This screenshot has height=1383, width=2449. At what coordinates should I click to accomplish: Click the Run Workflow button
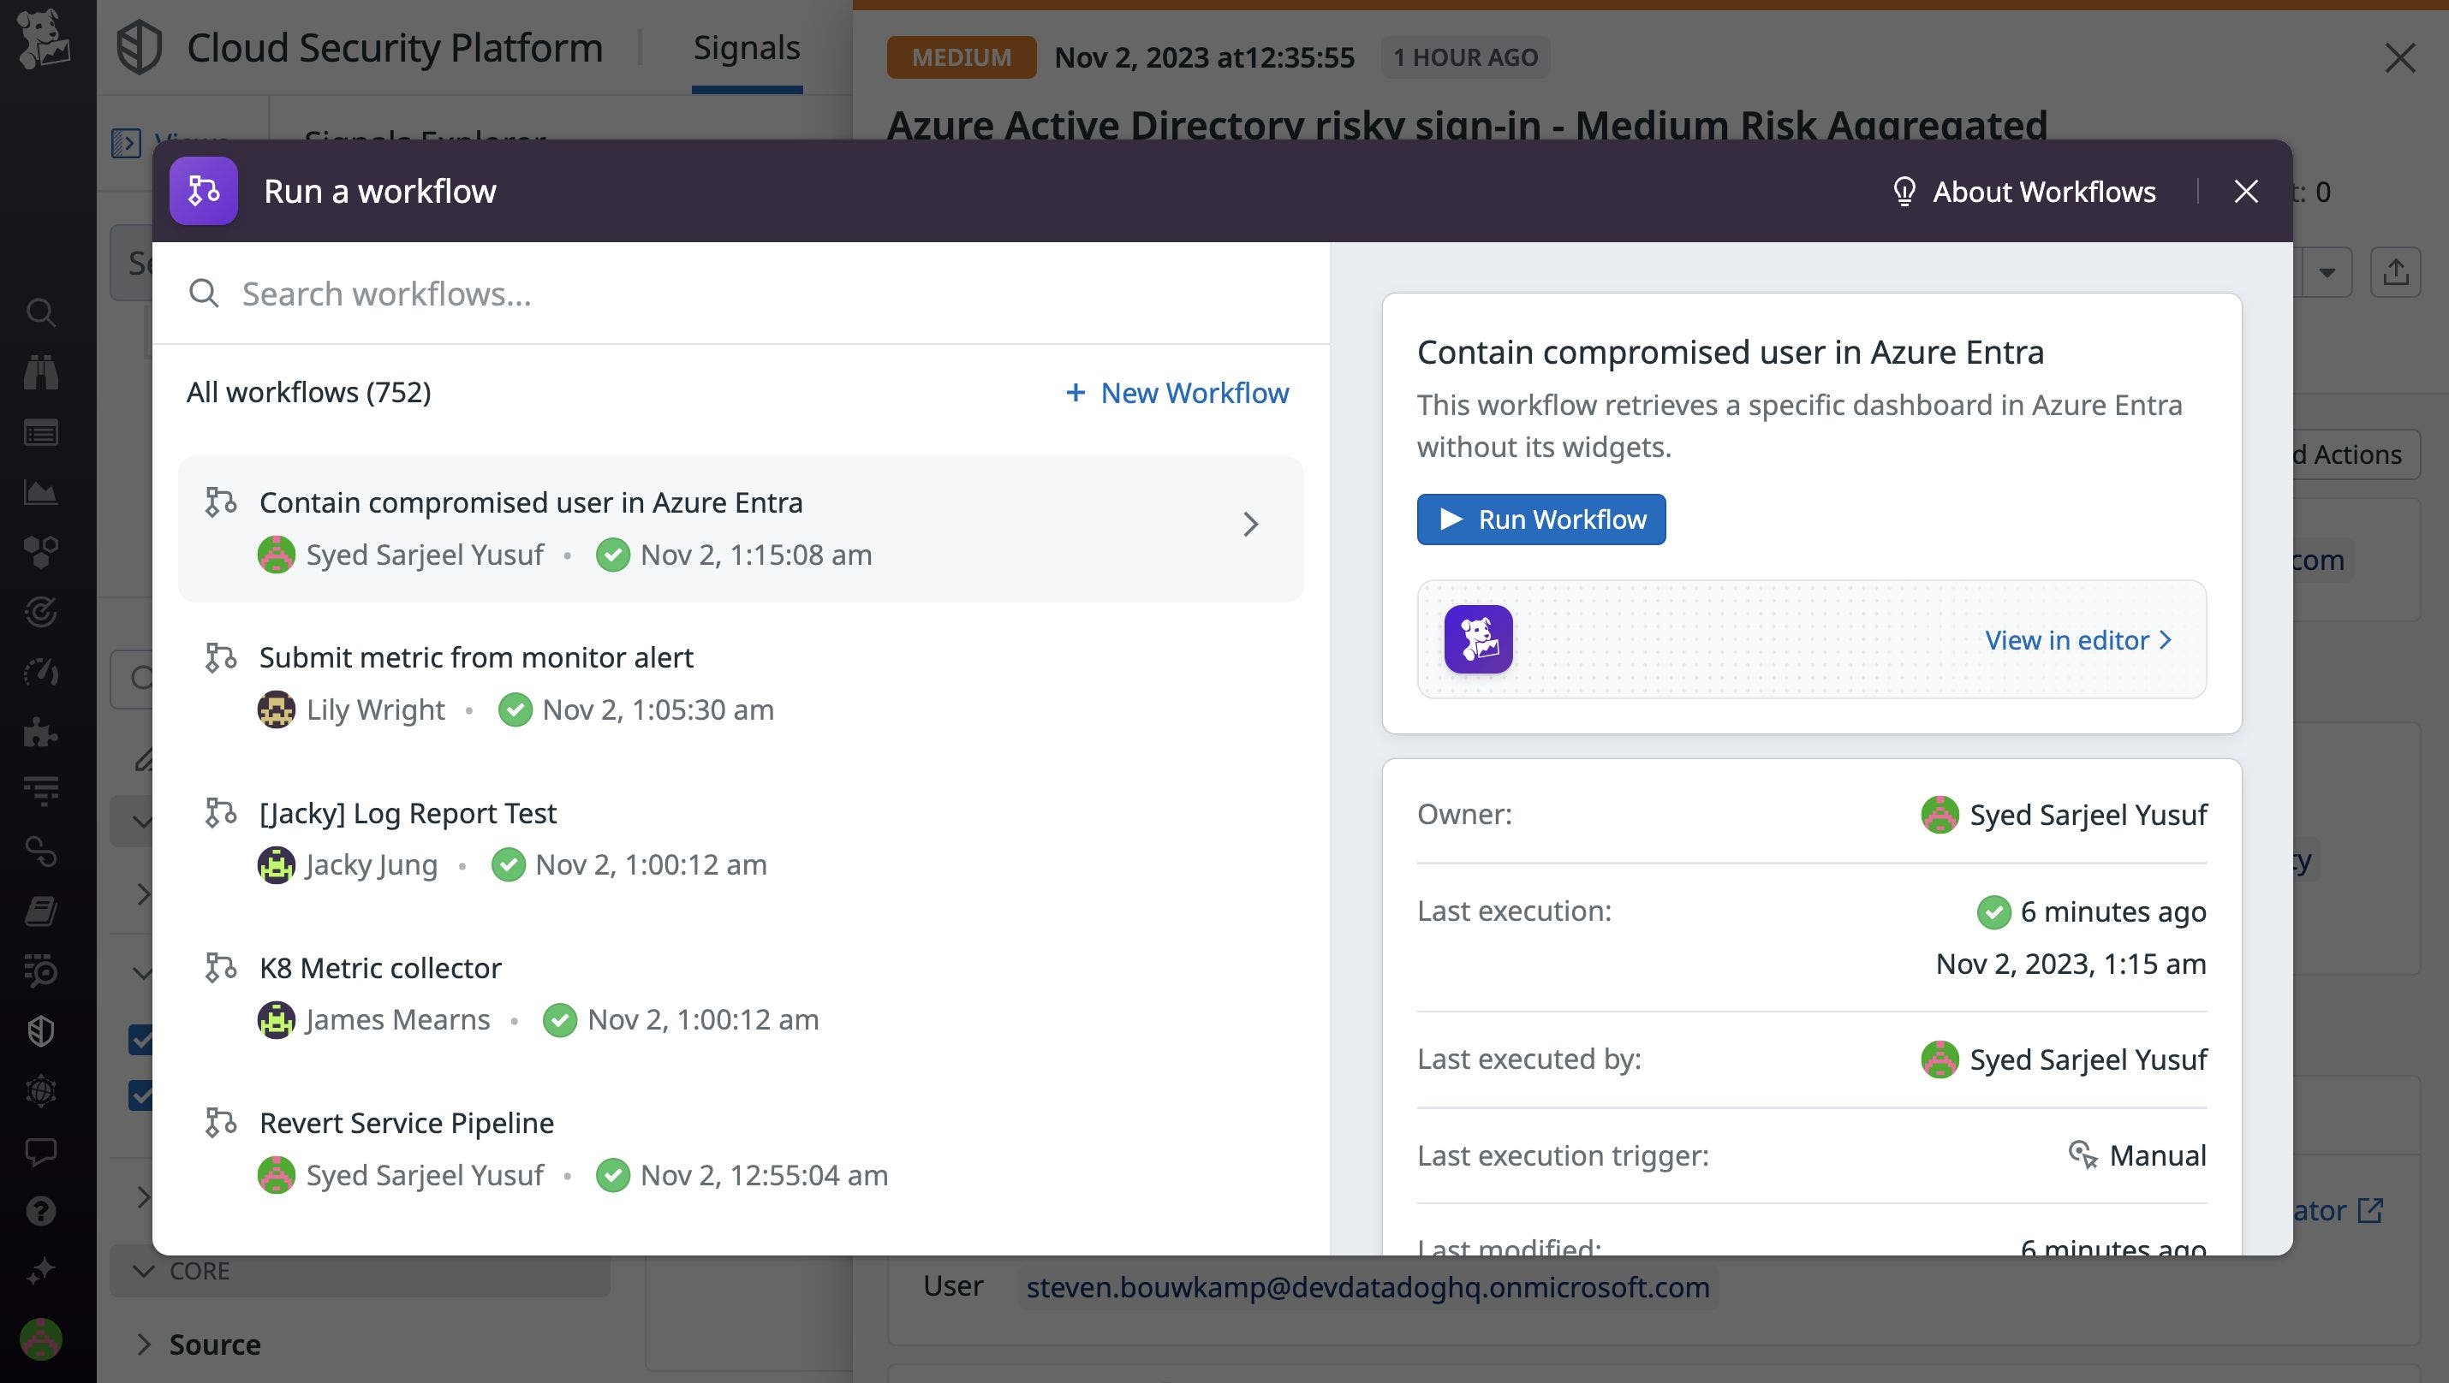coord(1540,519)
